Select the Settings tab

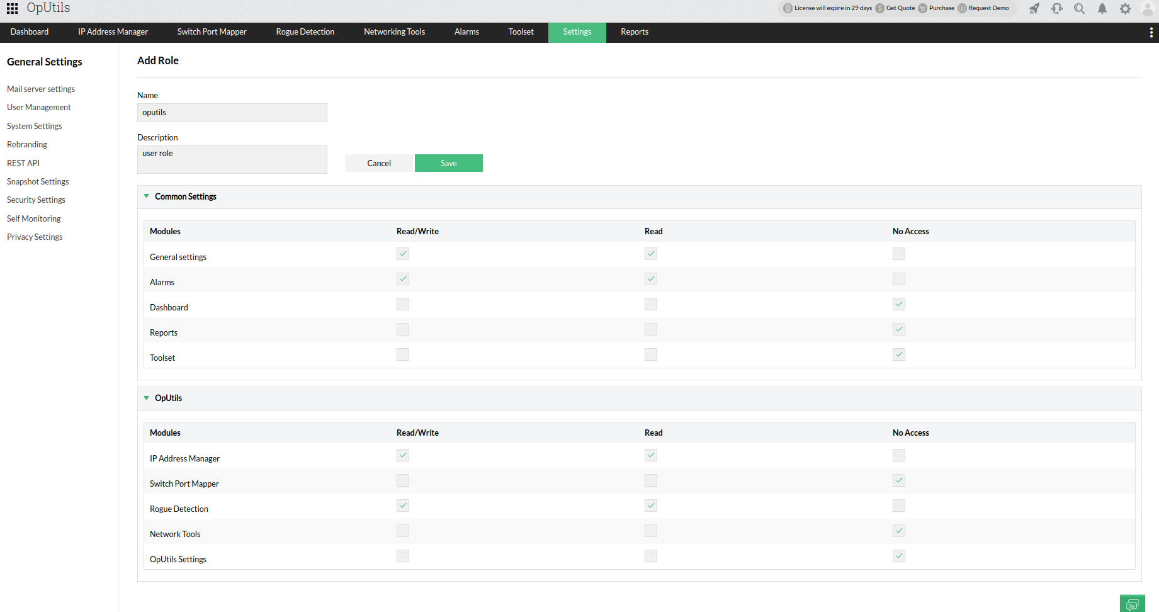point(577,32)
